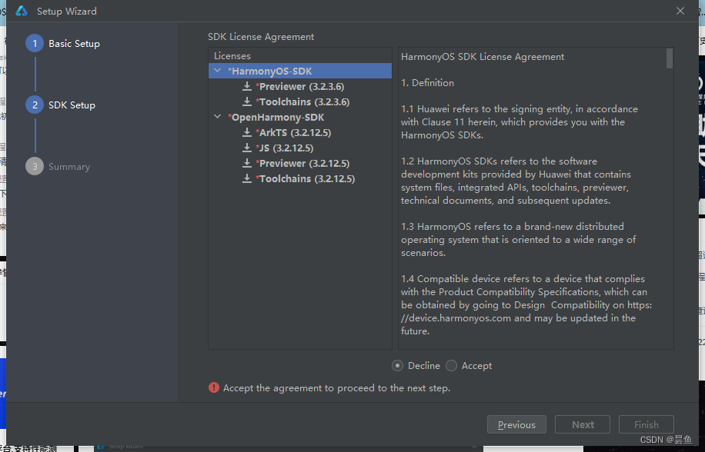Click download icon beside Previewer (3.2.12.5)
The height and width of the screenshot is (452, 705).
(x=247, y=164)
